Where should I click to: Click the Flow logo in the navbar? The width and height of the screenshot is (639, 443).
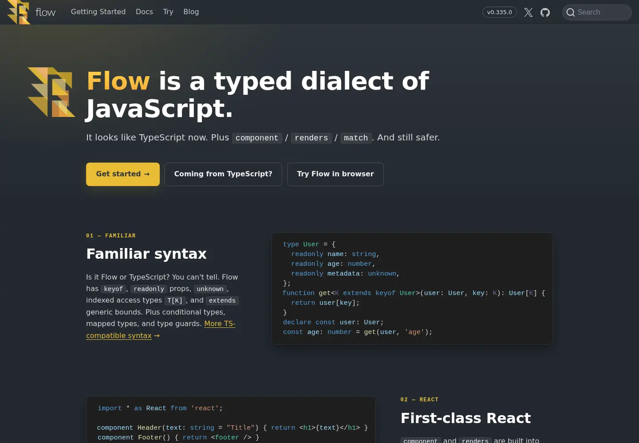[19, 12]
